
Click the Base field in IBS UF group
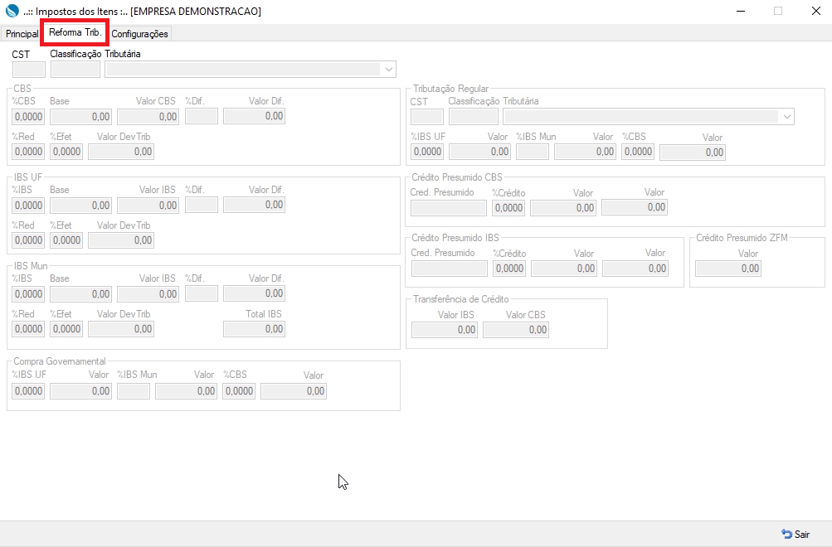point(80,205)
